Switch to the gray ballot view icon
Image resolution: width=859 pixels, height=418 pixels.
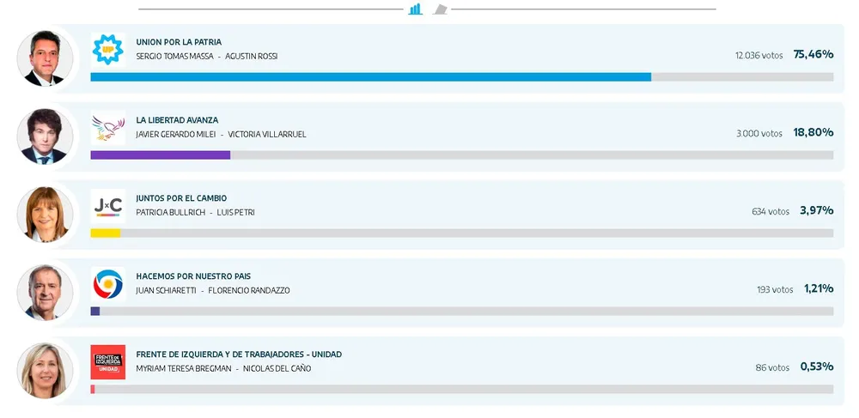click(440, 9)
